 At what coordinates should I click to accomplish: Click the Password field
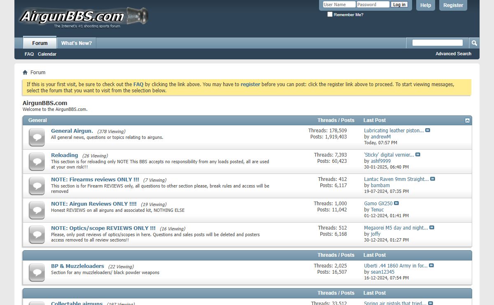[373, 5]
